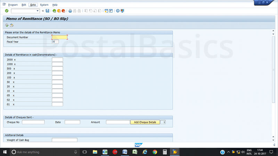Viewport: 278px width, 156px height.
Task: Click the green Enter checkmark icon
Action: click(x=7, y=11)
